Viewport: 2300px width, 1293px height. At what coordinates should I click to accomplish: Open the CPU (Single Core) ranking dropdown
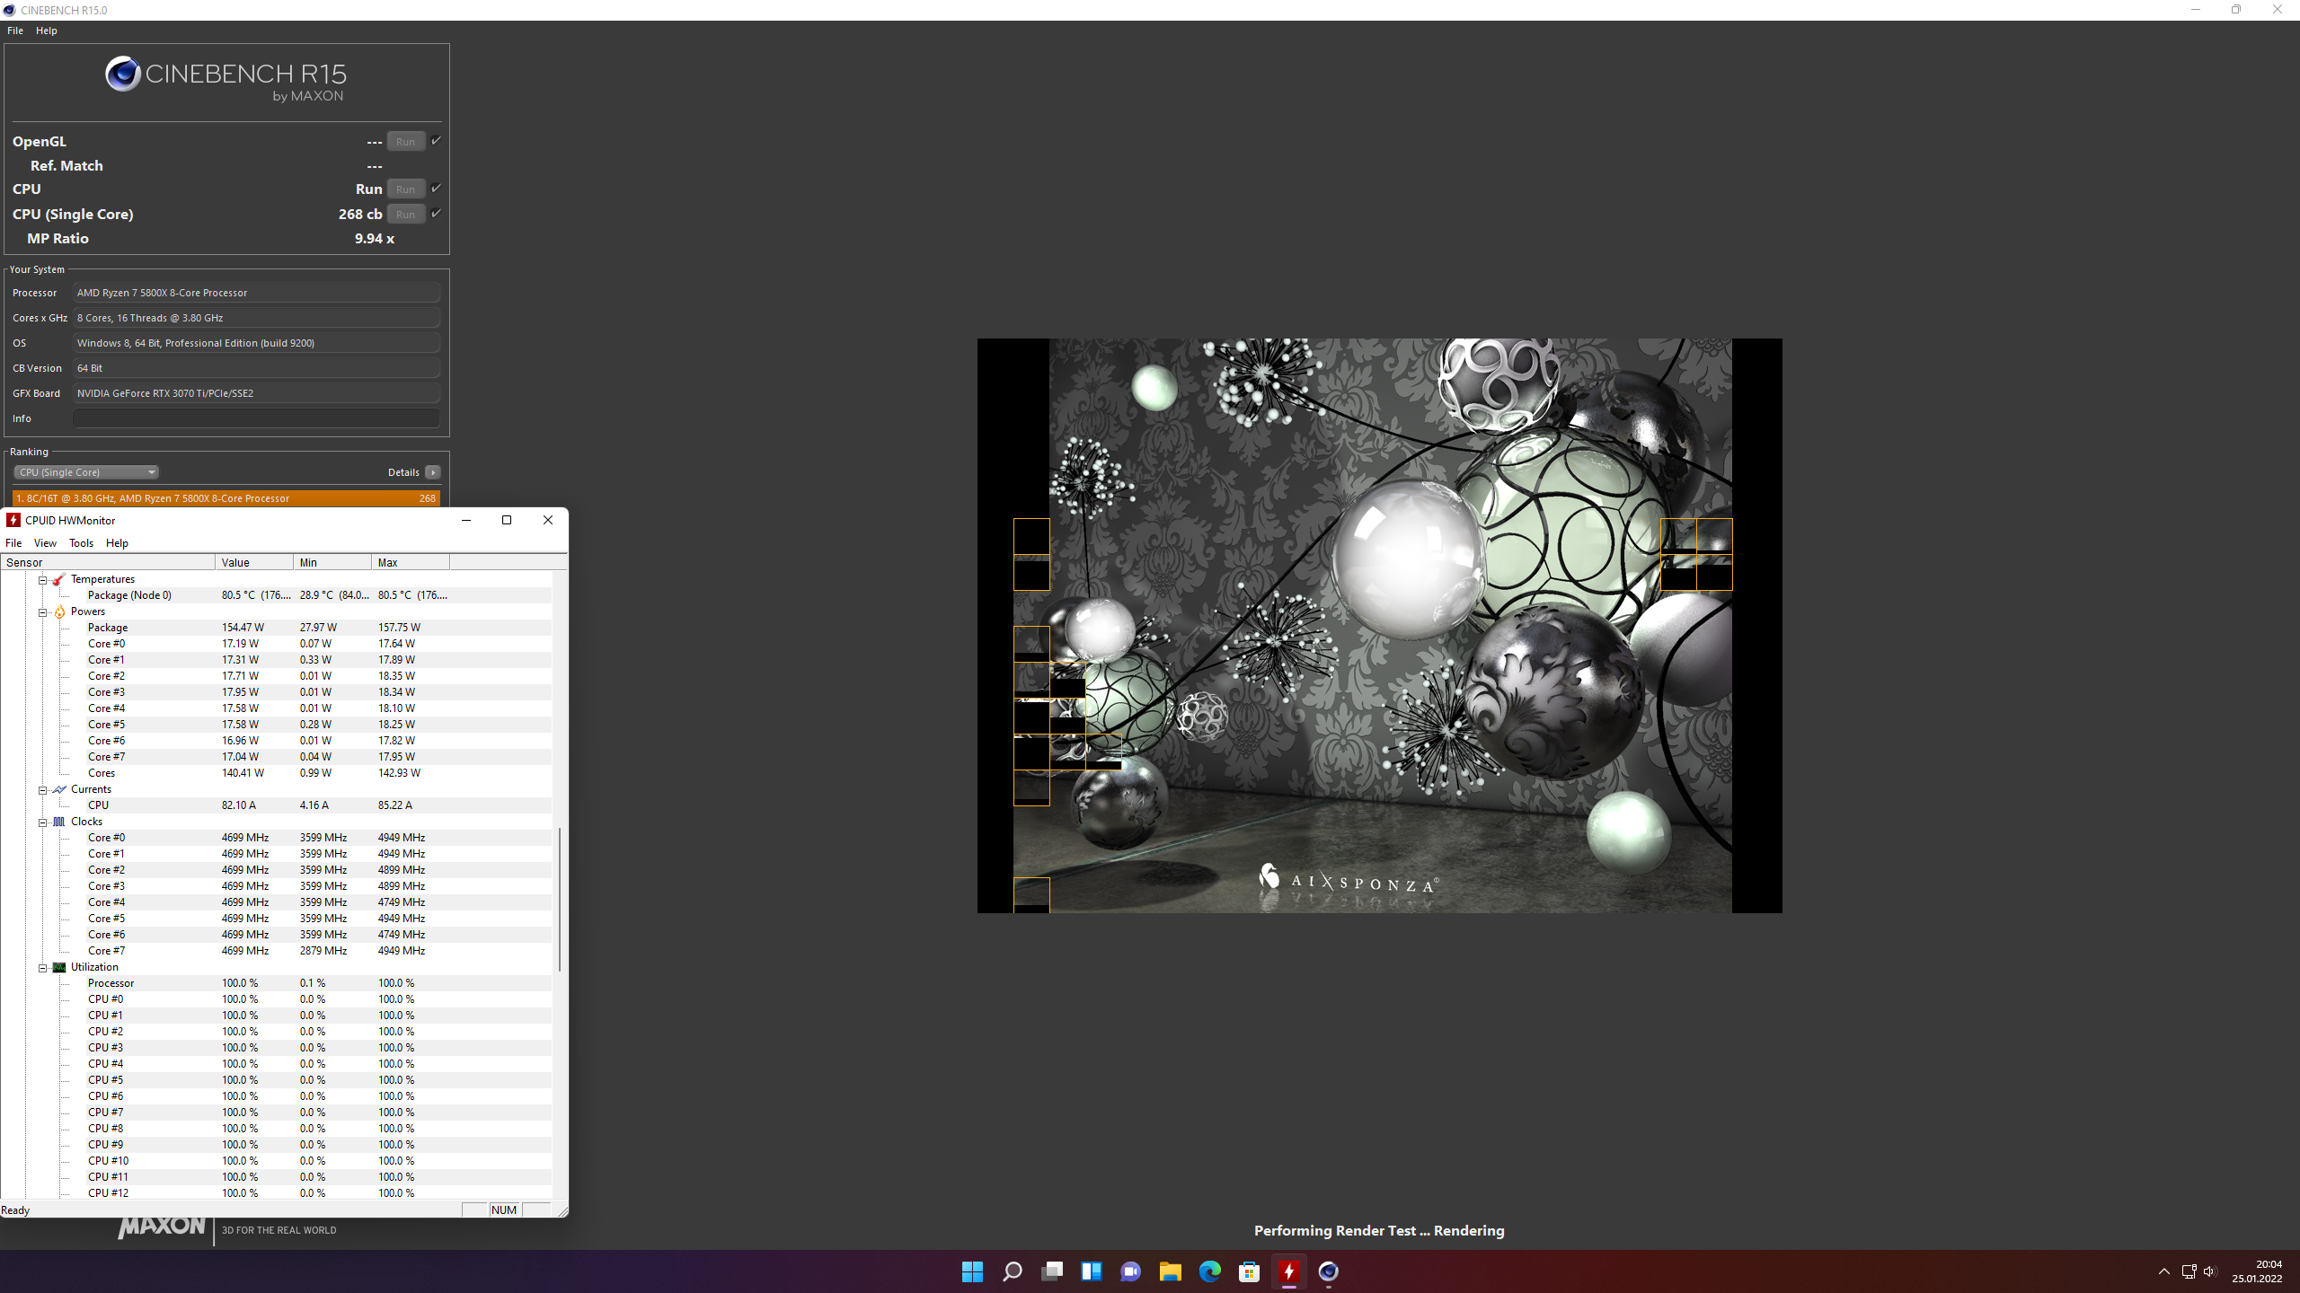(x=86, y=472)
